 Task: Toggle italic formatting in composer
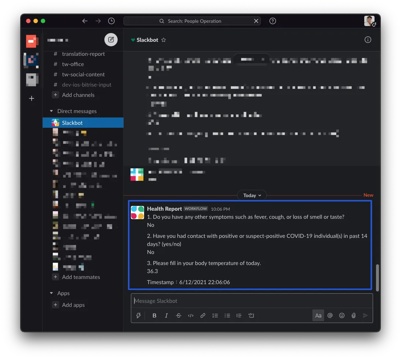(x=167, y=315)
